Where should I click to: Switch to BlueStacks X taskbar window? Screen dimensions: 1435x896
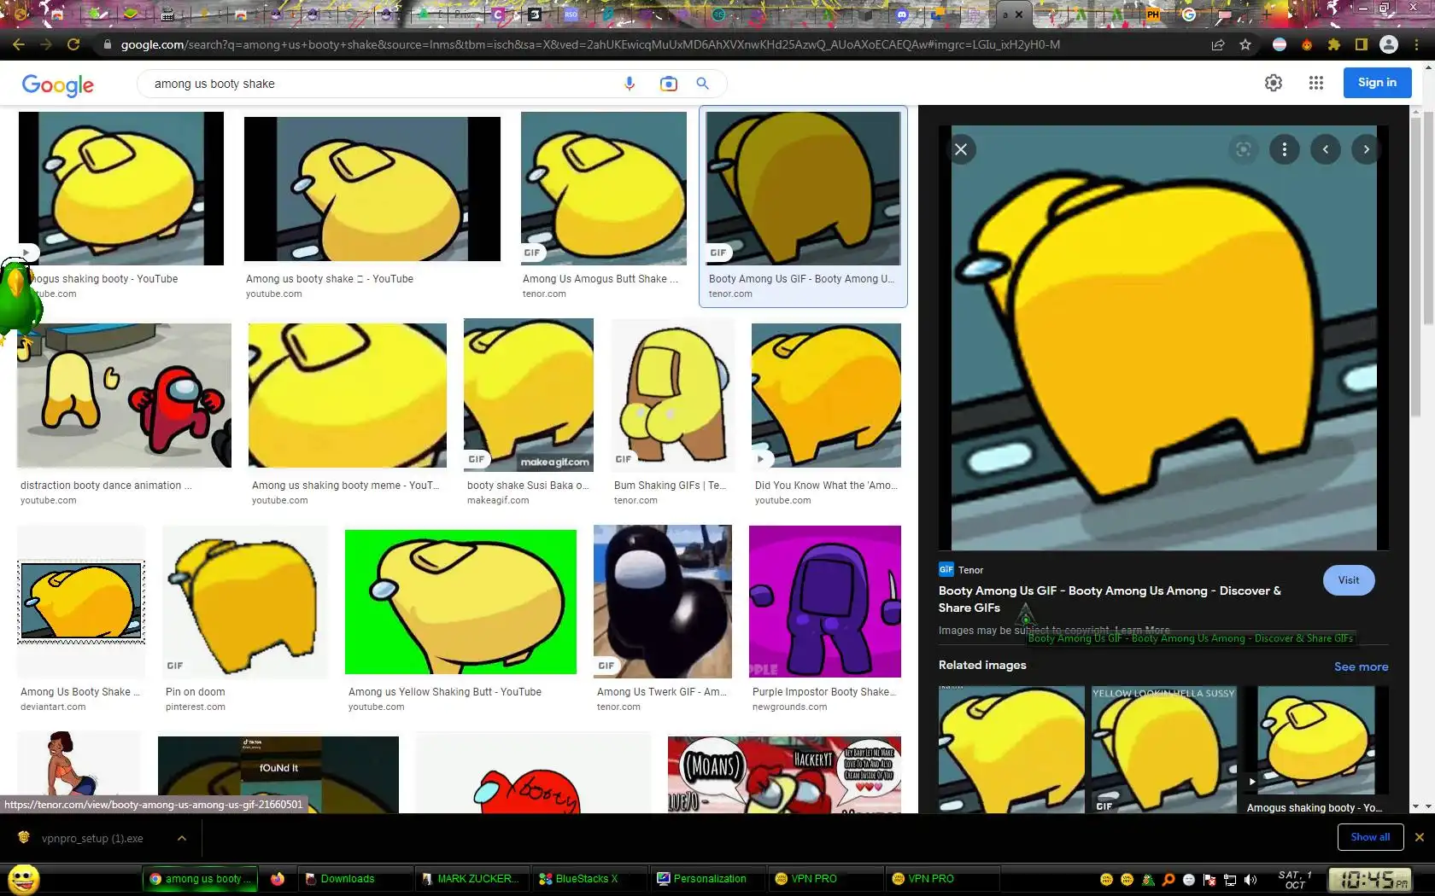(588, 879)
